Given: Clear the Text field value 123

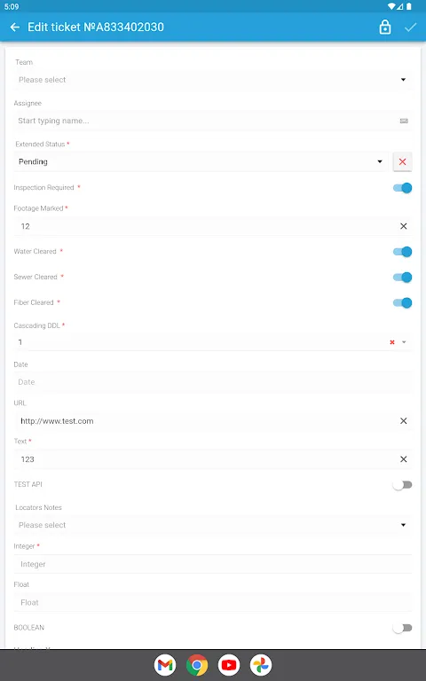Looking at the screenshot, I should (404, 459).
